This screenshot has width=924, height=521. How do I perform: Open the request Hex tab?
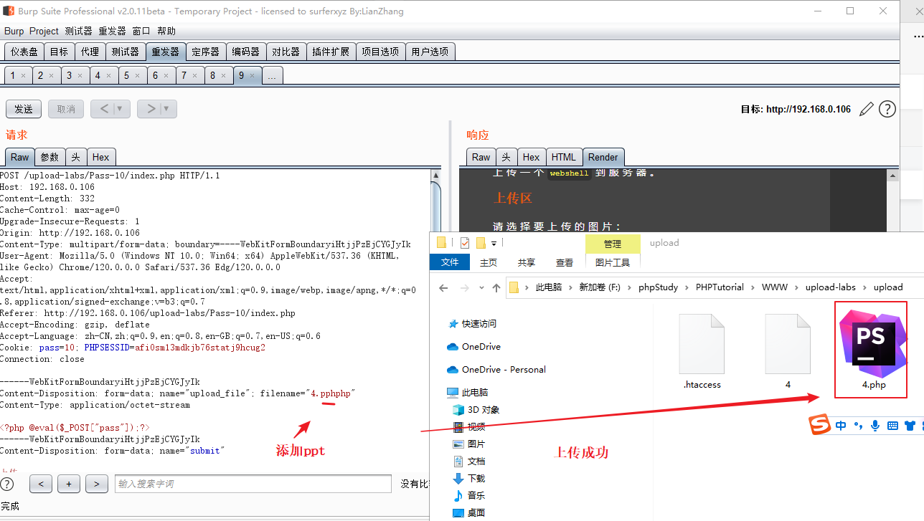(x=101, y=157)
